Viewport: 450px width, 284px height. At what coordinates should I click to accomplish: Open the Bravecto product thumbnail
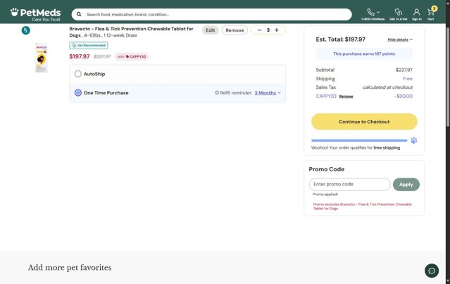click(42, 58)
